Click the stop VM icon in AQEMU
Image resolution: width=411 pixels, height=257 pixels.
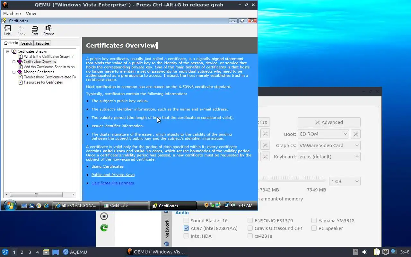pos(104,216)
